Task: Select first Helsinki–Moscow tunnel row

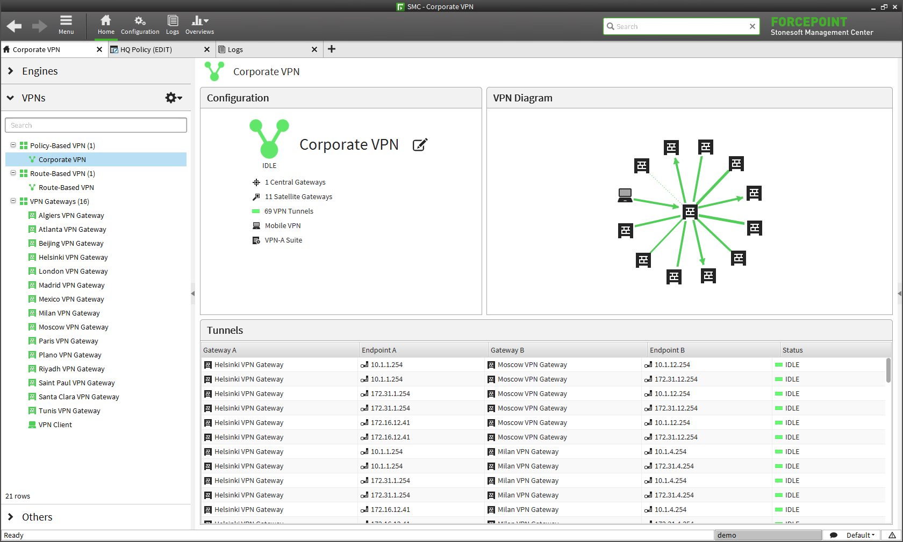Action: pyautogui.click(x=543, y=364)
